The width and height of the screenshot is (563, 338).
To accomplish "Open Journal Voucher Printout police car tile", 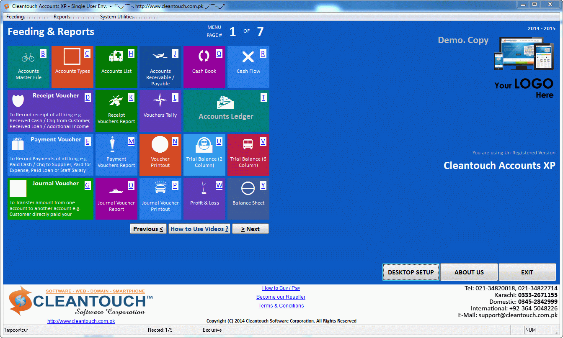I will (160, 199).
